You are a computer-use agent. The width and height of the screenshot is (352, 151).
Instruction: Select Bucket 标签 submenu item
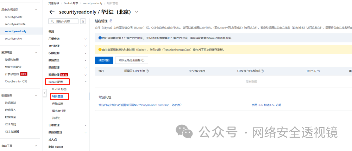59,89
